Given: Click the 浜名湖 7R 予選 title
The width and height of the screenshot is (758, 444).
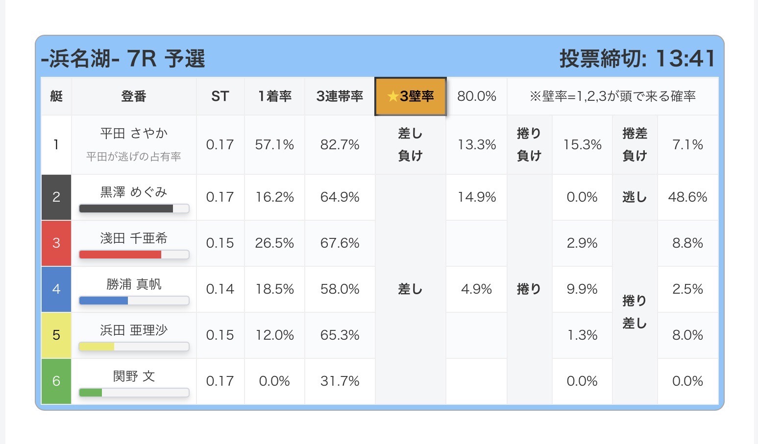Looking at the screenshot, I should pos(123,59).
